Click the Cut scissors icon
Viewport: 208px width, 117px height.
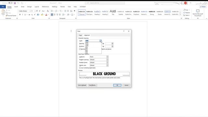7,10
